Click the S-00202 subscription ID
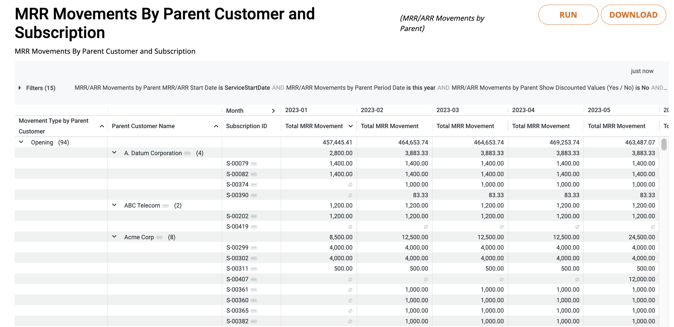 [x=237, y=216]
